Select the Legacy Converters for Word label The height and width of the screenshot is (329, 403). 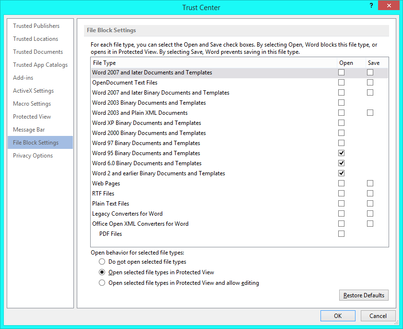point(127,214)
